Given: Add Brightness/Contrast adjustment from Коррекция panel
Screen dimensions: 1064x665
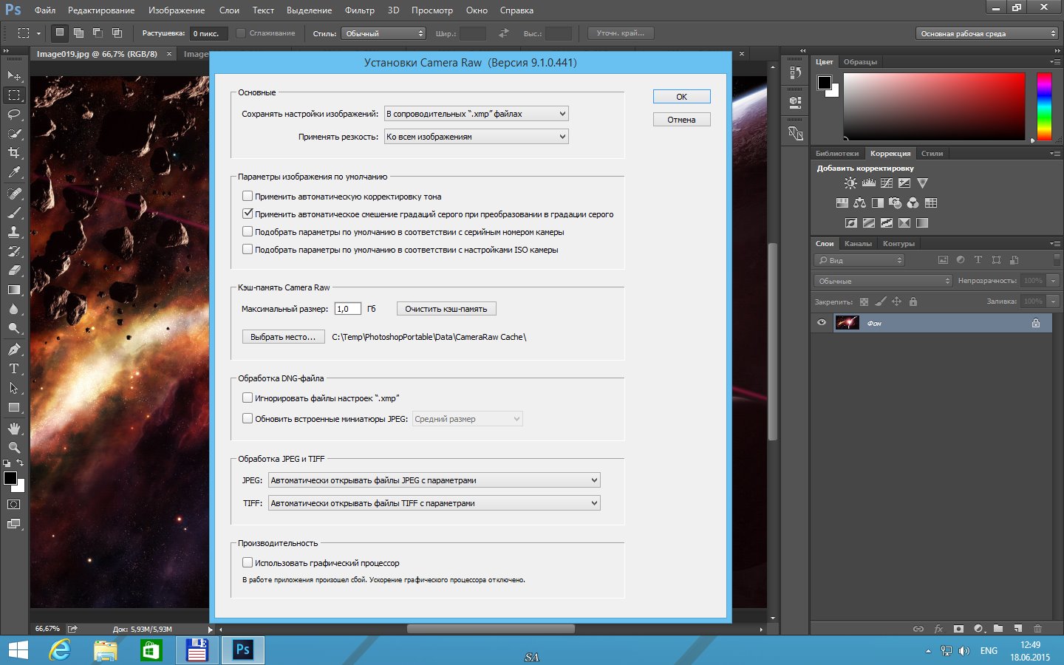Looking at the screenshot, I should [850, 183].
